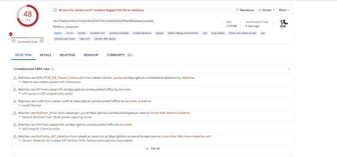
Task: Open author threathive link
Action: [x=145, y=101]
